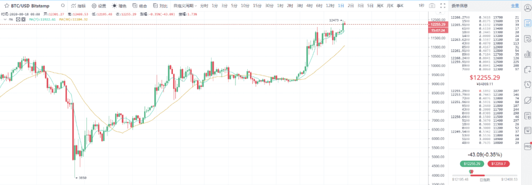This screenshot has width=532, height=185.
Task: Switch to the 6时 timeframe
Action: pyautogui.click(x=319, y=6)
